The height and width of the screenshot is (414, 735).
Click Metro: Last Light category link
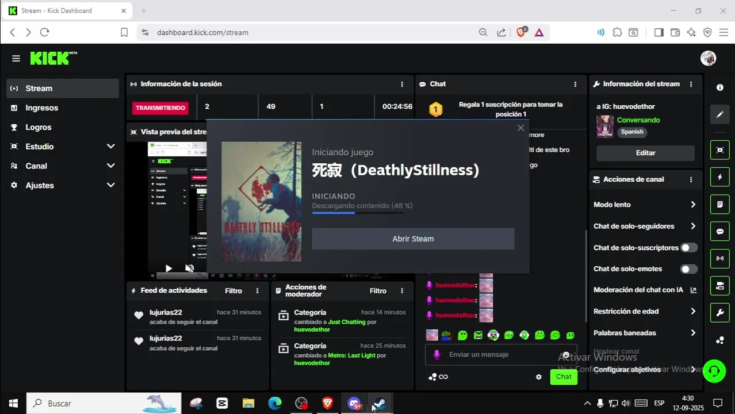point(351,355)
